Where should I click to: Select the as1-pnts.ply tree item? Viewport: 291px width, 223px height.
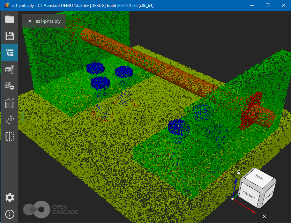tap(48, 21)
